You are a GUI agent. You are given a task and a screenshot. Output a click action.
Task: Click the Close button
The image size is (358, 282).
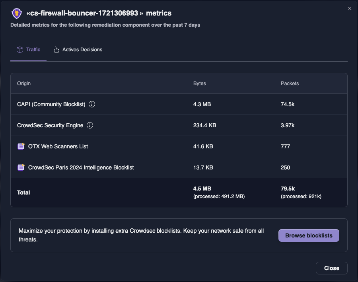coord(331,268)
